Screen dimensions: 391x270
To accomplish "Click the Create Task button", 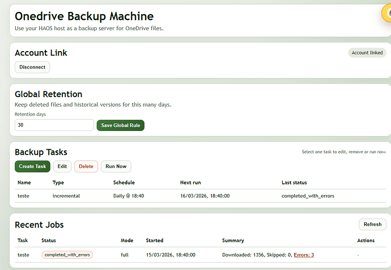I will (32, 166).
